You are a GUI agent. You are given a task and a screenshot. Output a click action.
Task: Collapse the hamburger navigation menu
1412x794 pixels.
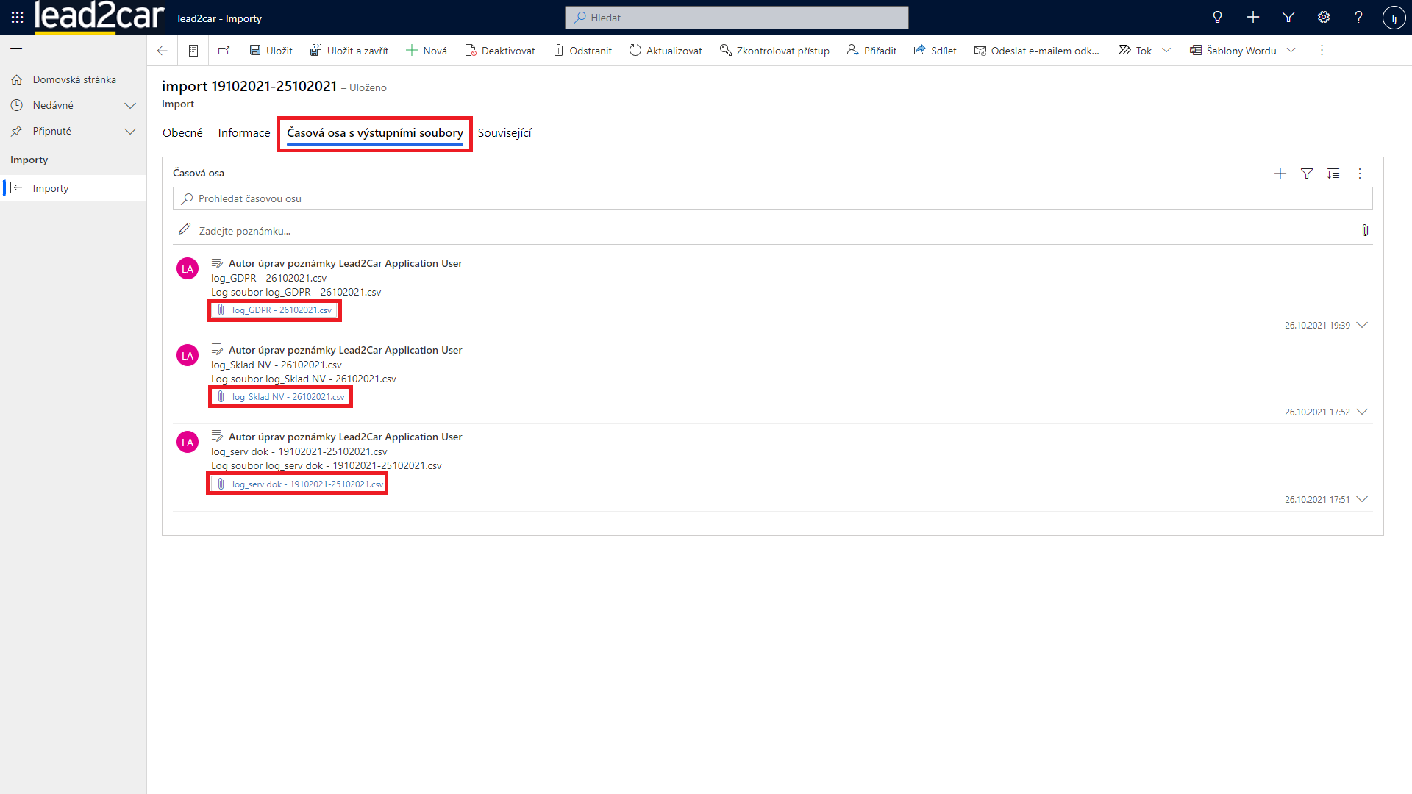point(16,51)
